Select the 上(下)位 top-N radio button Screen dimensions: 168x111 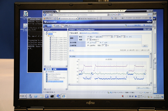click(88, 42)
